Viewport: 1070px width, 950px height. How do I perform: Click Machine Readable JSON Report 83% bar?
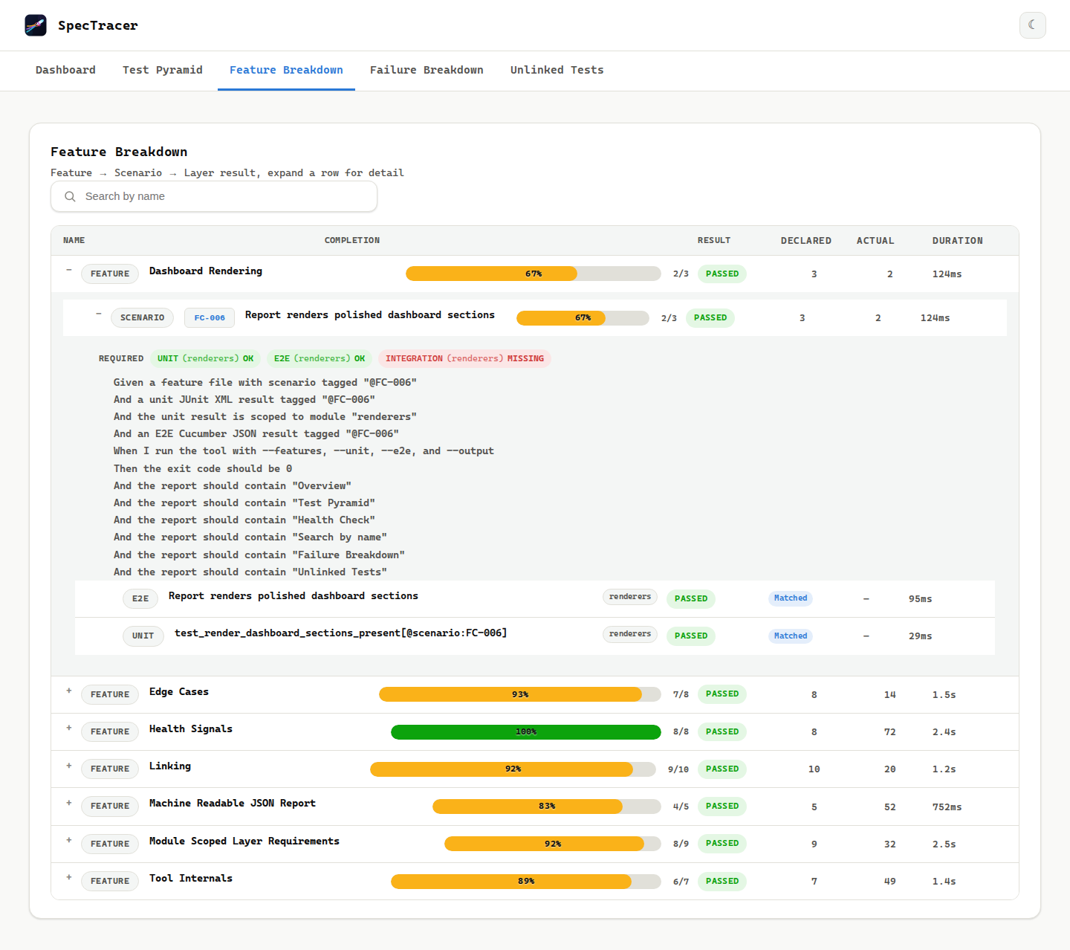tap(547, 806)
